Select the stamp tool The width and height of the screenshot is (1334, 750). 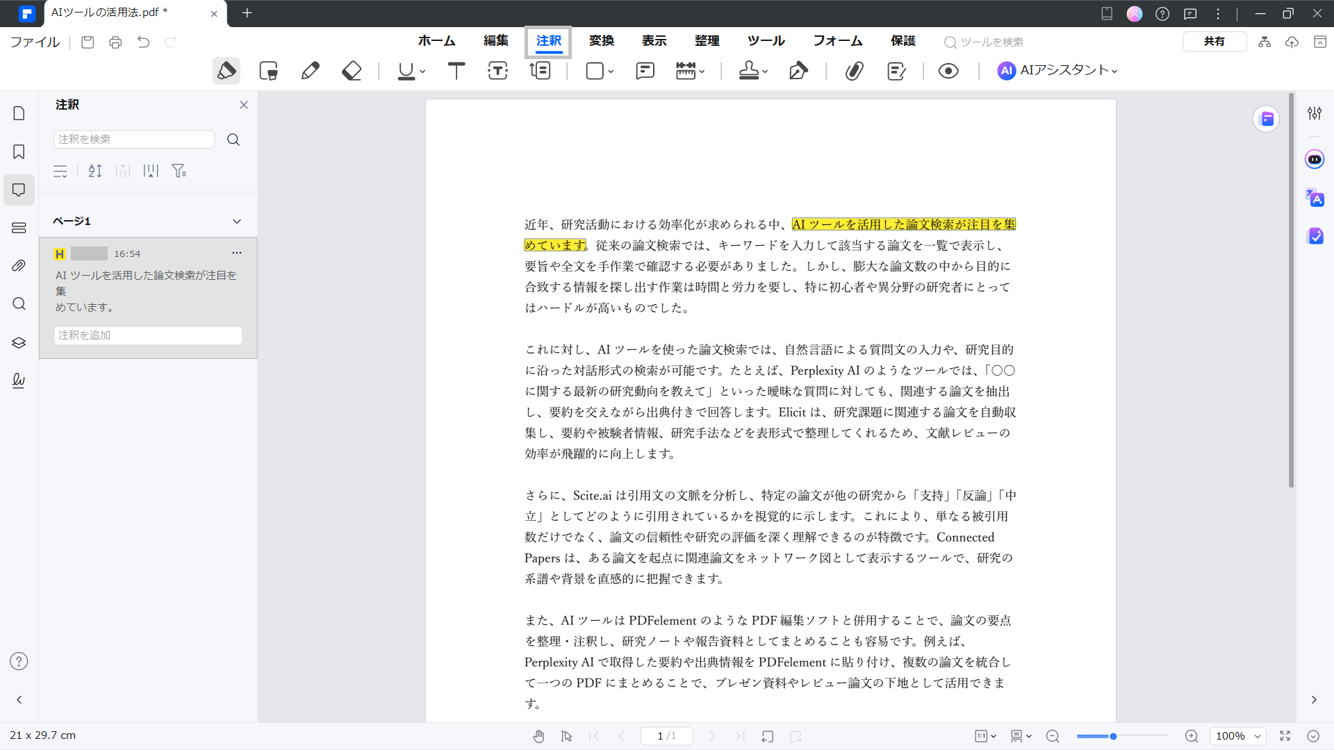(x=749, y=71)
